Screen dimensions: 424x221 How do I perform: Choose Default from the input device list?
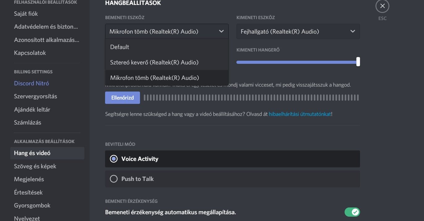[167, 47]
